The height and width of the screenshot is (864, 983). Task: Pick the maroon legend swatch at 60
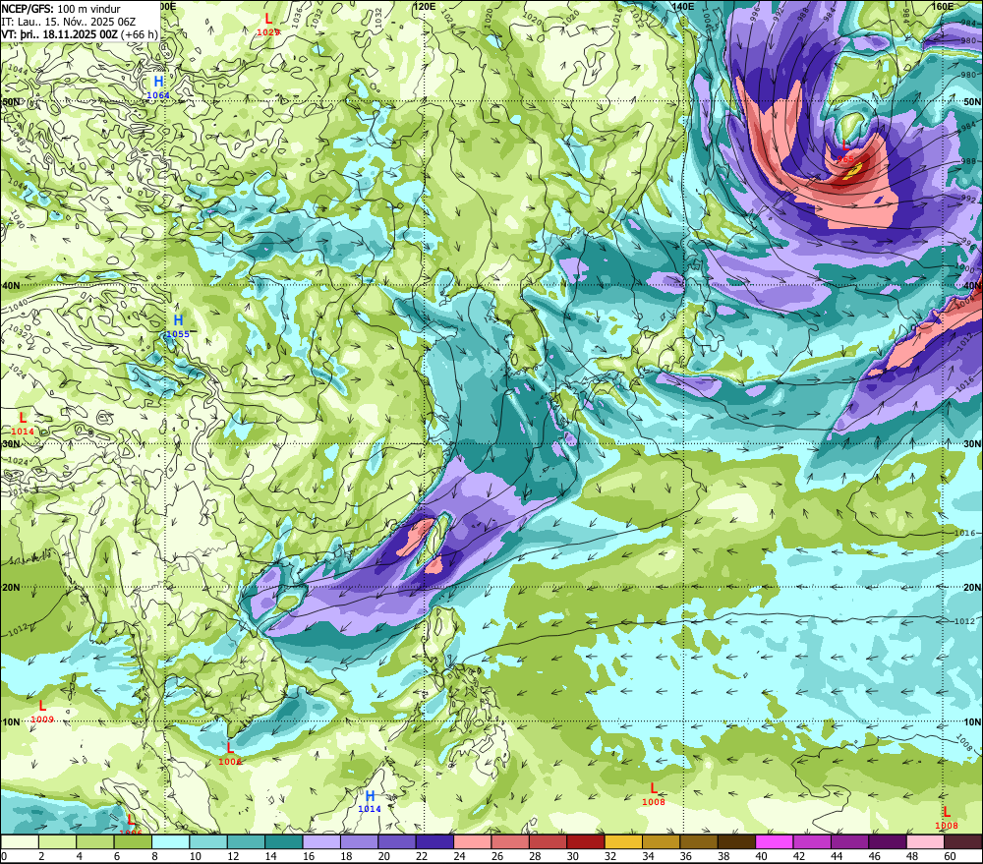coord(963,841)
